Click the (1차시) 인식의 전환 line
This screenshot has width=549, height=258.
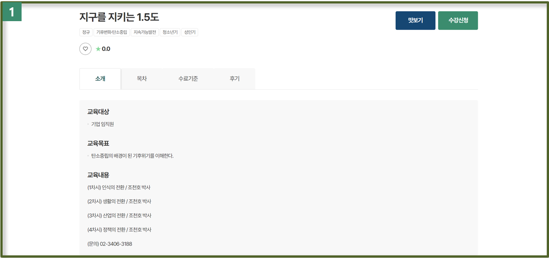coord(119,187)
